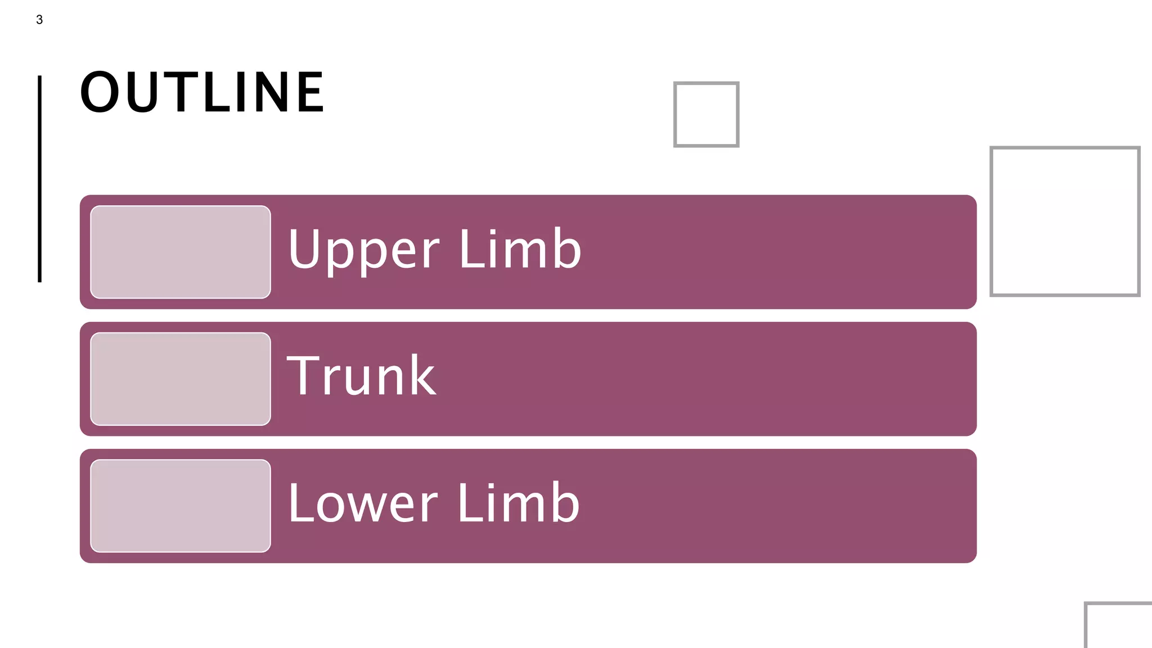Click the pale box beside Lower Limb
Image resolution: width=1152 pixels, height=648 pixels.
click(x=181, y=506)
